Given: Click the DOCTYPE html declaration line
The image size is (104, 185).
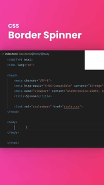Looking at the screenshot, I should coord(20,60).
